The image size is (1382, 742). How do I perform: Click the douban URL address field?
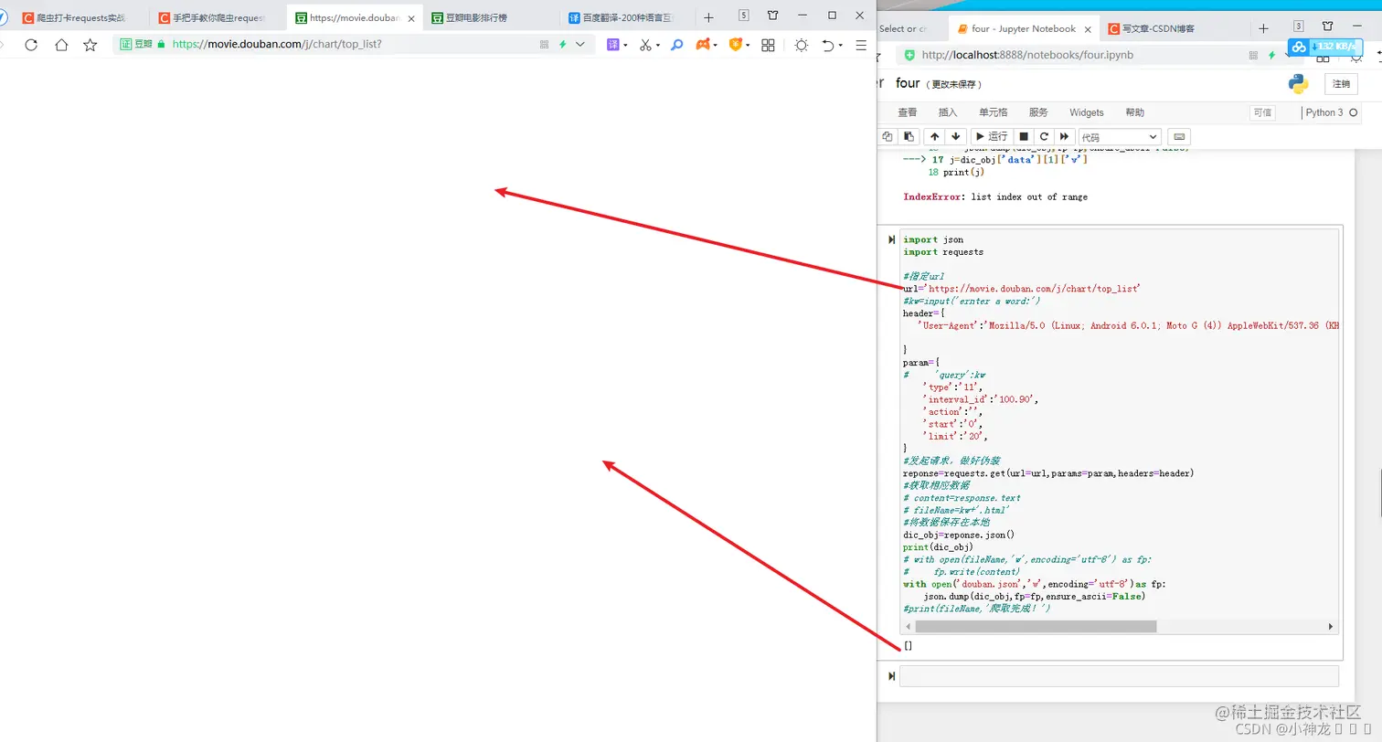(x=353, y=45)
